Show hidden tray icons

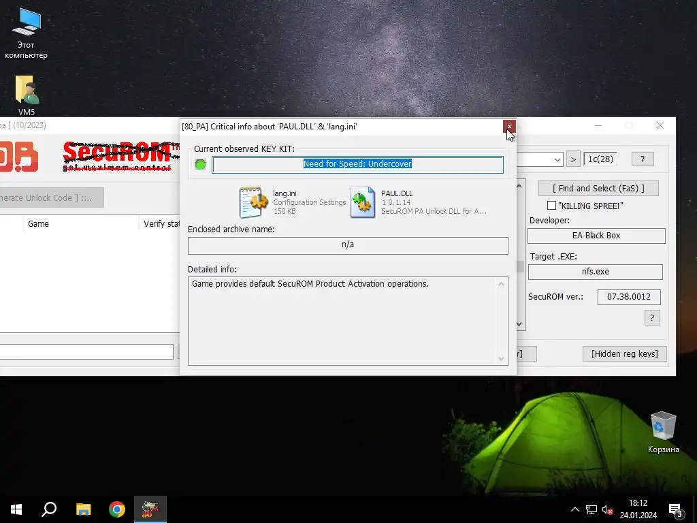point(574,509)
